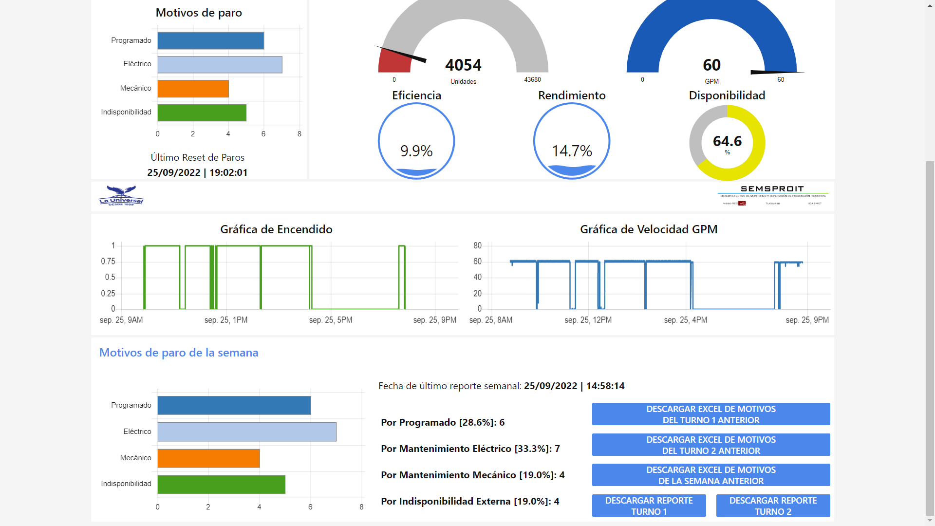Click the orange Mecánico bar in the weekly chart
Image resolution: width=935 pixels, height=526 pixels.
point(208,458)
